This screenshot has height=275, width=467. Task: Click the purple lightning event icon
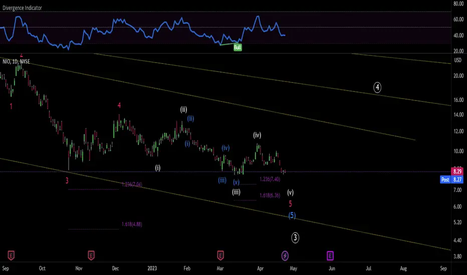tap(285, 255)
